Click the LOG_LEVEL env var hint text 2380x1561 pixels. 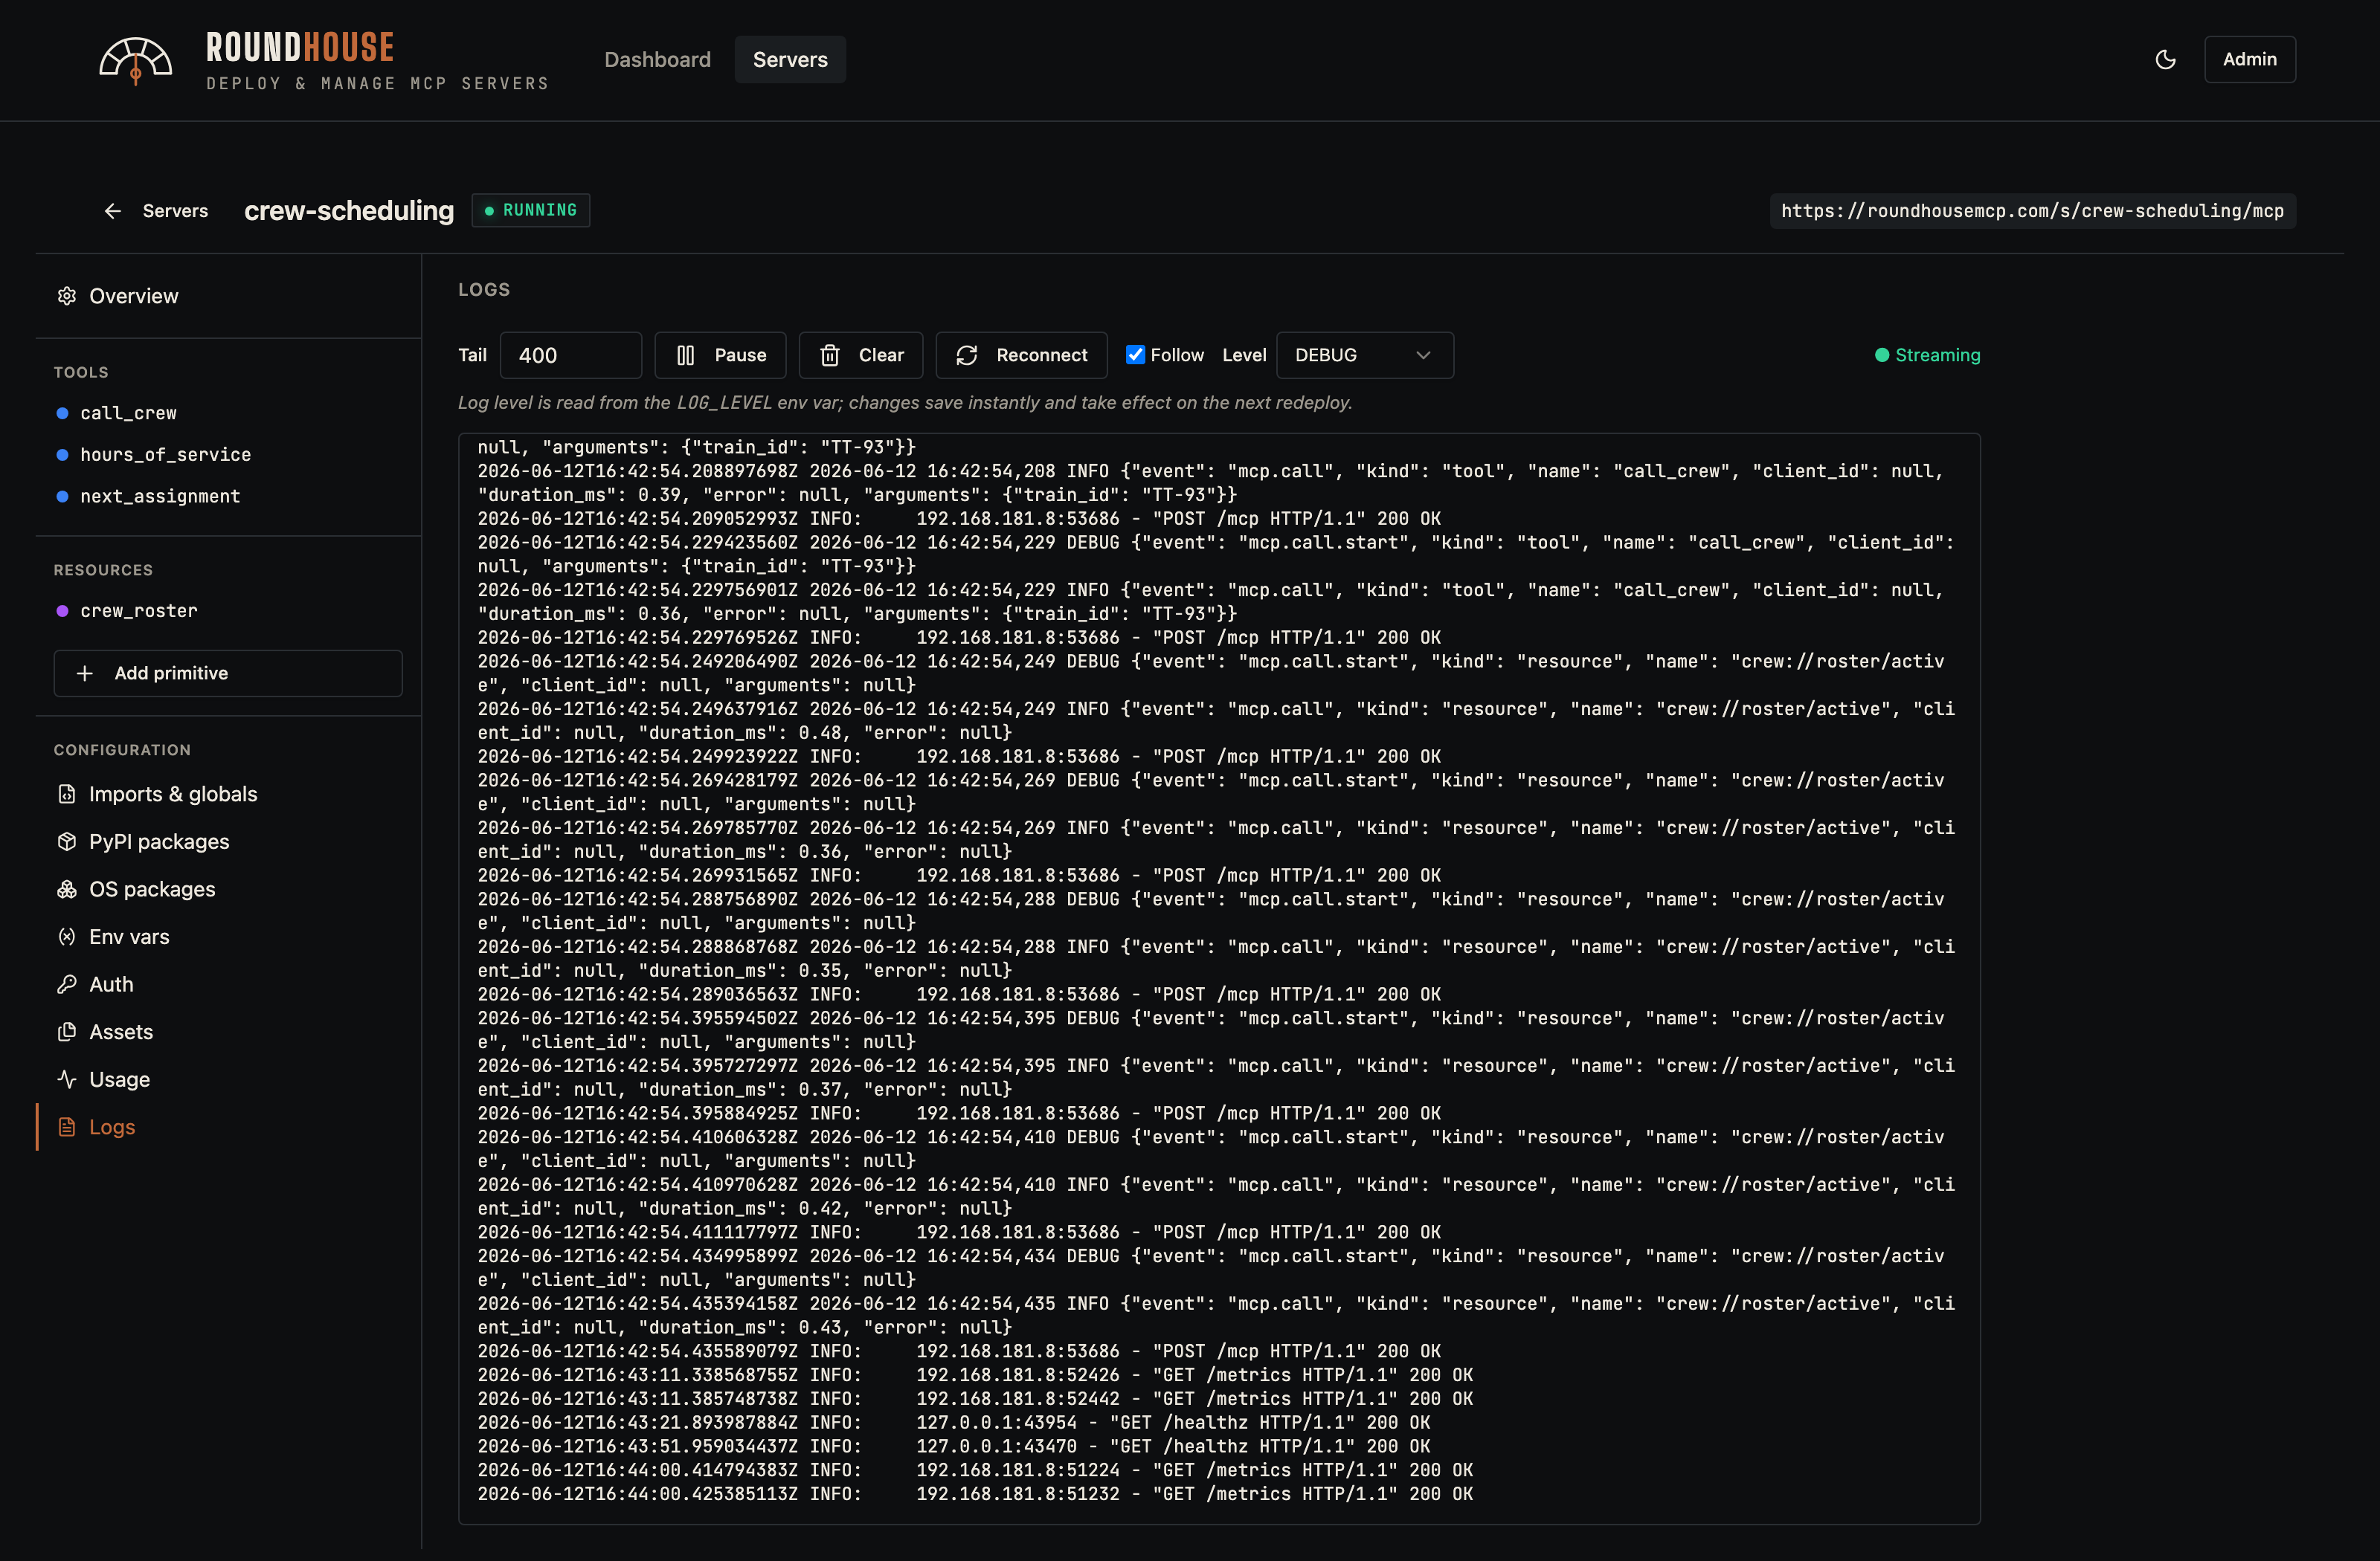pyautogui.click(x=905, y=403)
